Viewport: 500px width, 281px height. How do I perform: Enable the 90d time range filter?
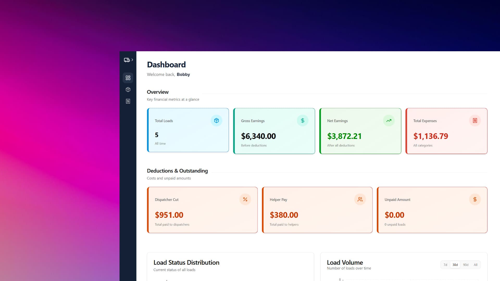pos(465,265)
